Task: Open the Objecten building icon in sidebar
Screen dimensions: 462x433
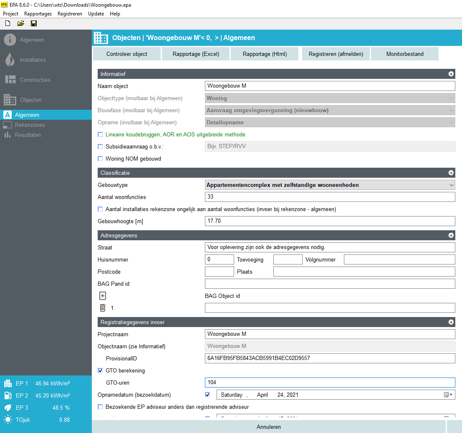Action: click(10, 100)
